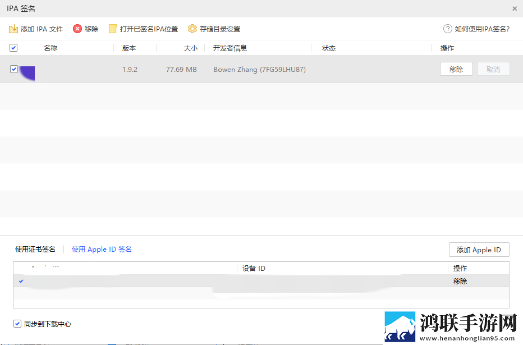Open 如何使用IPA签名? help link
Screen dimensions: 523x345
coord(482,29)
